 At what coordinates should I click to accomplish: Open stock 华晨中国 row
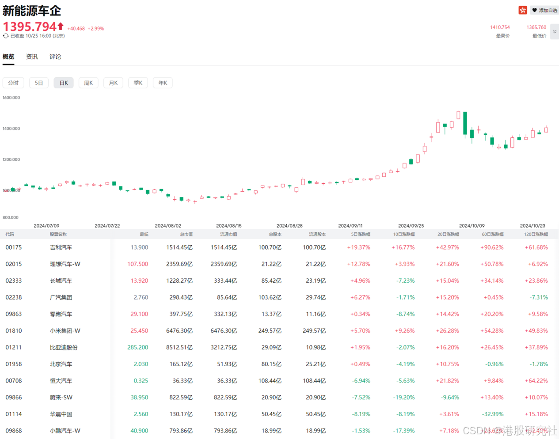tap(279, 414)
